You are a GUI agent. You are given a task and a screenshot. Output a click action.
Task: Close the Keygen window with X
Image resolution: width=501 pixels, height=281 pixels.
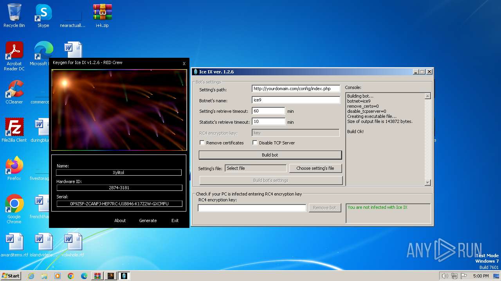tap(184, 64)
